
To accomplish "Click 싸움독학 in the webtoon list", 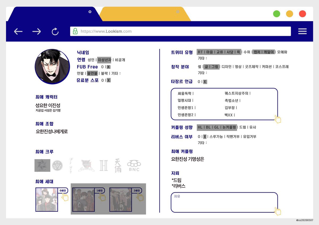I will click(x=185, y=93).
